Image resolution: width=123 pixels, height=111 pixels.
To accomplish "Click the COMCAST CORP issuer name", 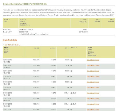I will tap(26, 30).
